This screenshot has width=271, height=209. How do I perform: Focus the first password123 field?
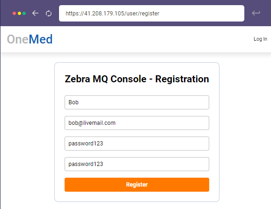pyautogui.click(x=137, y=144)
